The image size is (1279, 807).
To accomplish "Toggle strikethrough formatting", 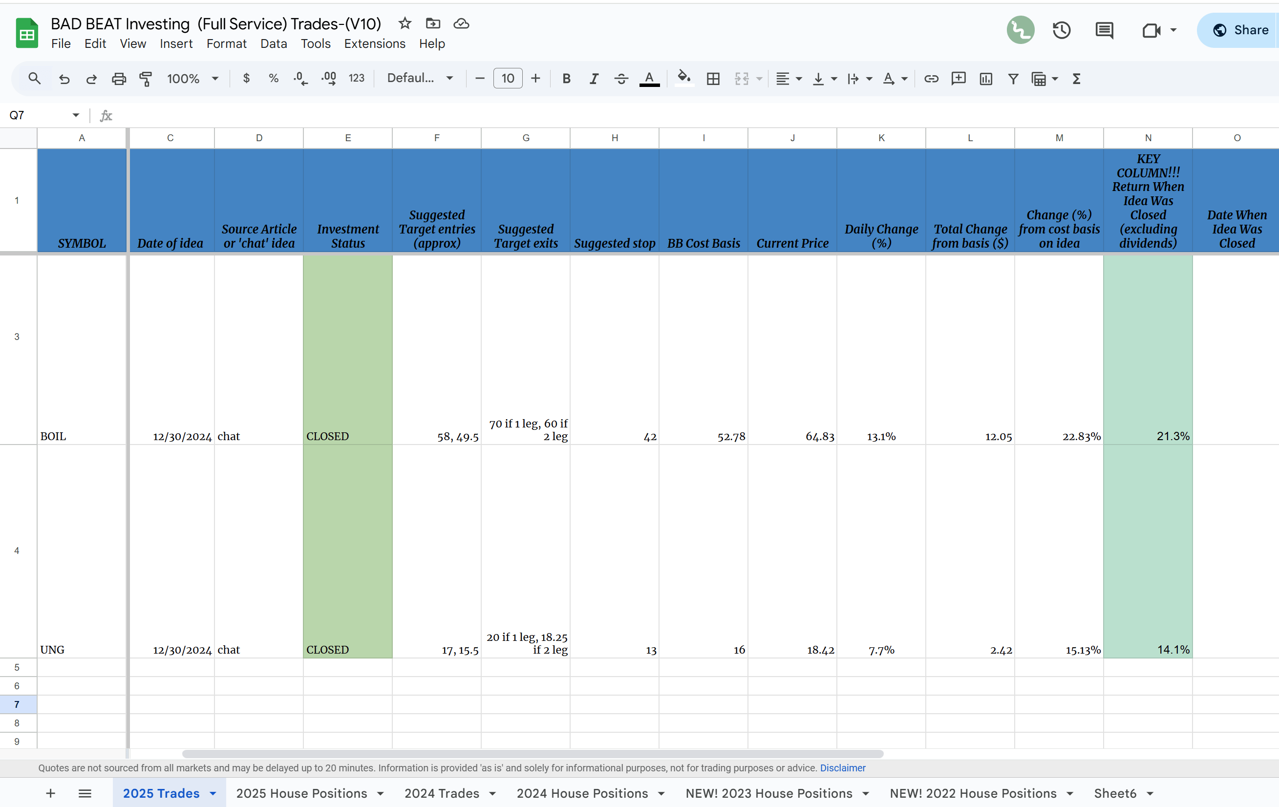I will coord(621,79).
